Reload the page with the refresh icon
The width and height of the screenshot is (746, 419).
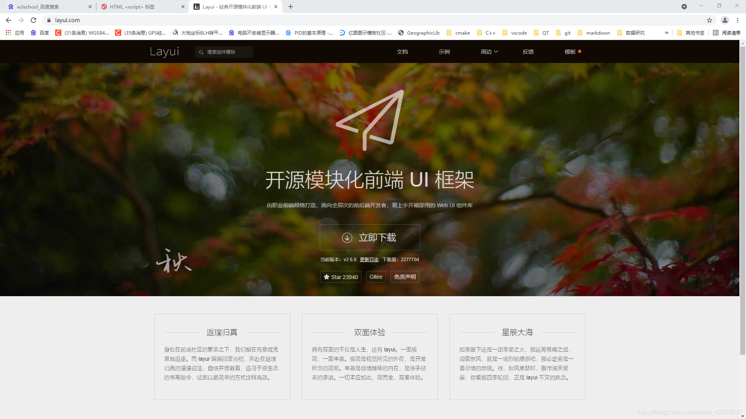pos(33,20)
